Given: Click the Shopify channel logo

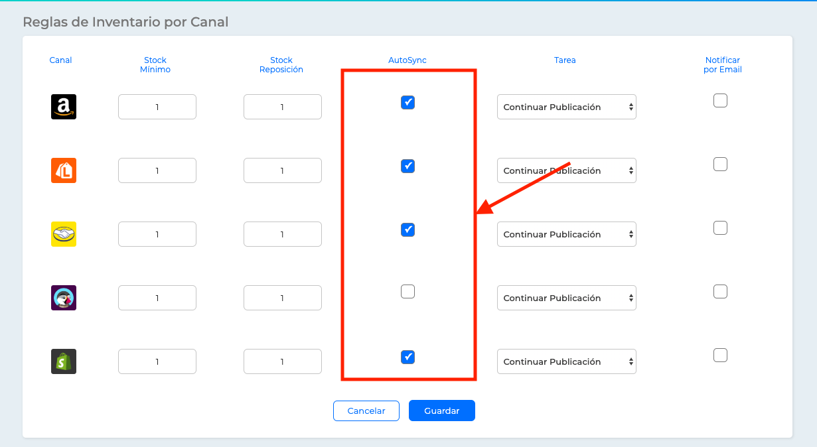Looking at the screenshot, I should click(64, 361).
